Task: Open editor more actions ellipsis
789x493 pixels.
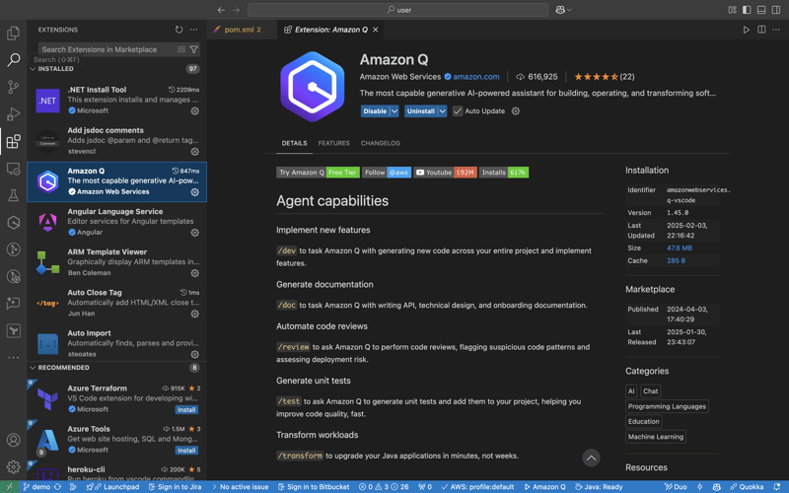Action: tap(776, 30)
